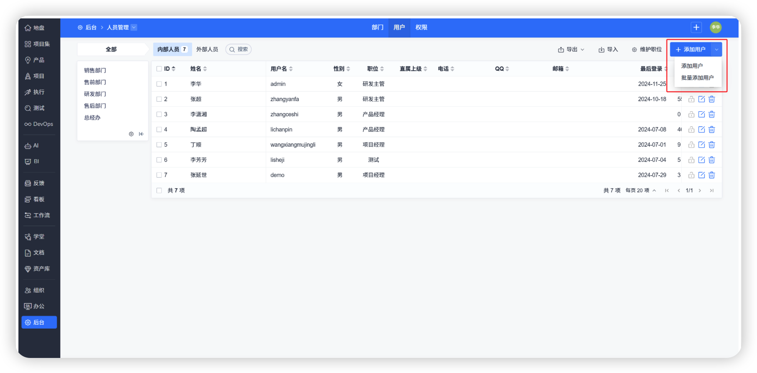This screenshot has height=373, width=757.
Task: Click the blue 添加用户 button
Action: pos(691,49)
